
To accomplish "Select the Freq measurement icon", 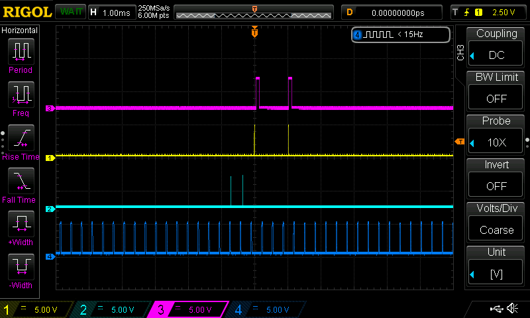I will (20, 96).
